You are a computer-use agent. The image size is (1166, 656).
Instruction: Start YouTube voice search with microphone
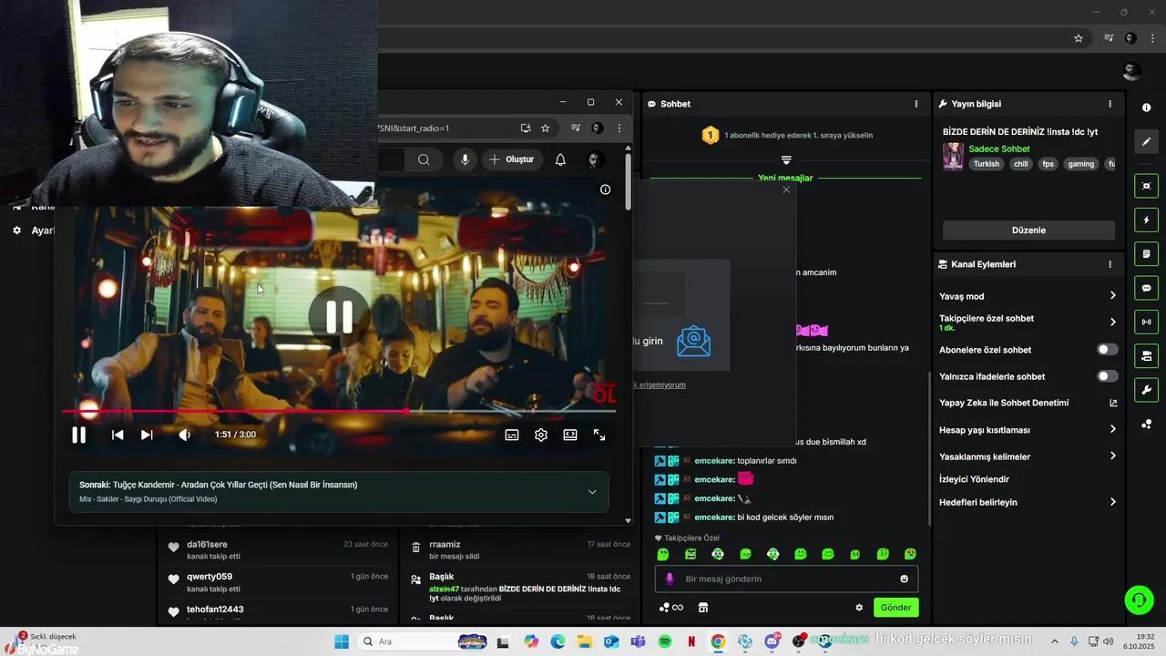click(x=465, y=159)
